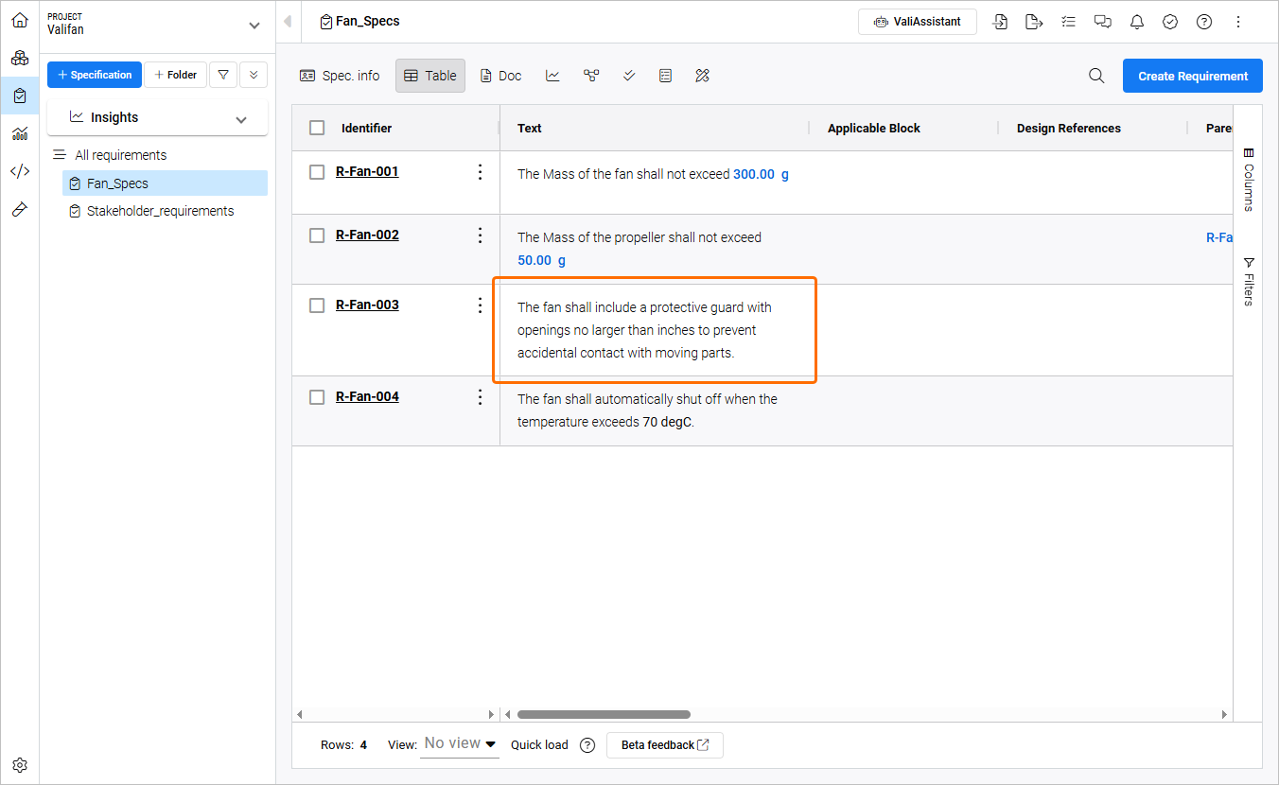Open settings gear at sidebar bottom
Viewport: 1279px width, 785px height.
click(20, 765)
